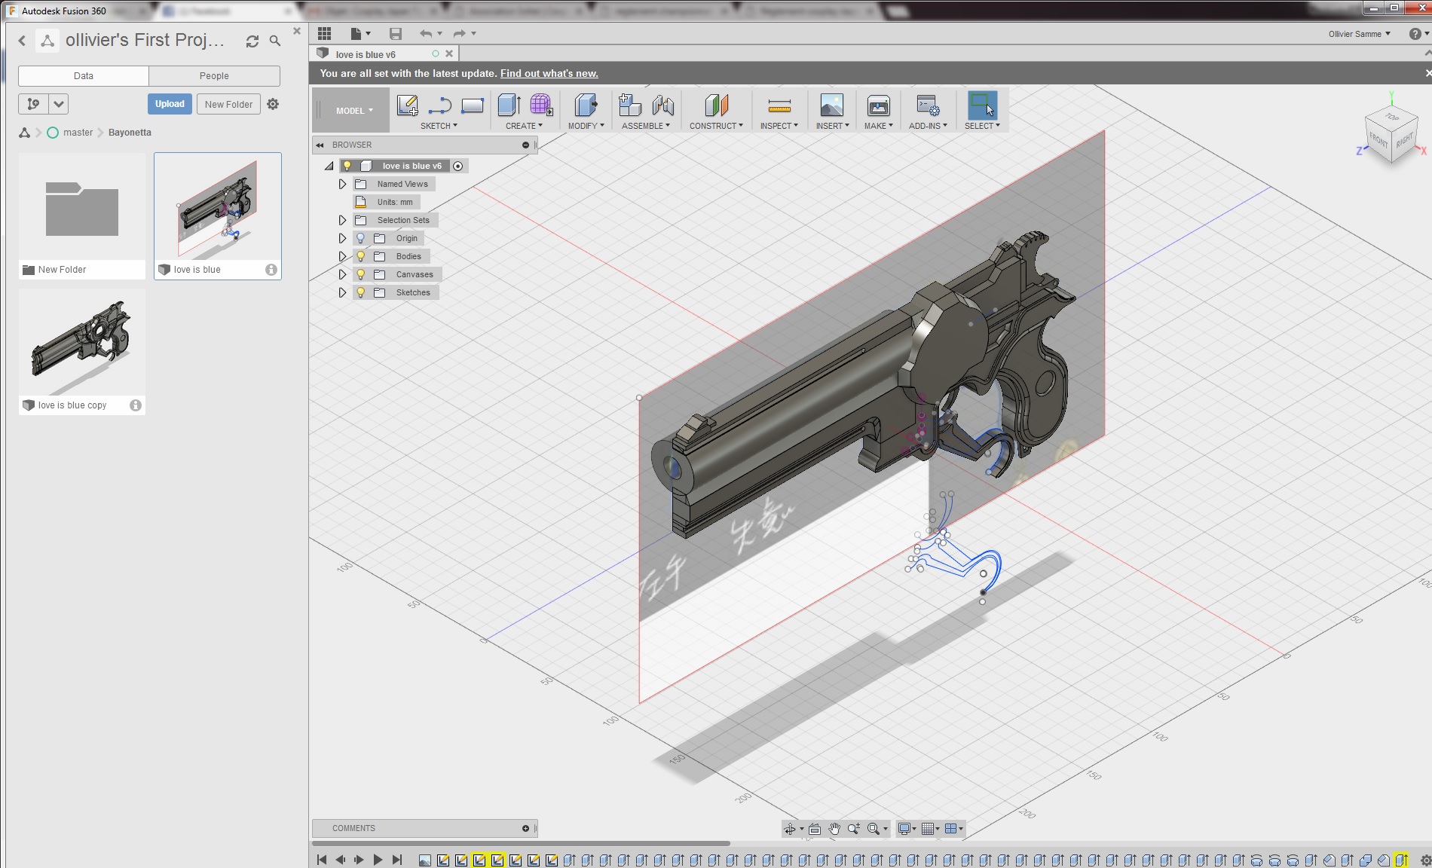Click the Save icon in top toolbar
Screen dimensions: 1432x868
tap(396, 34)
